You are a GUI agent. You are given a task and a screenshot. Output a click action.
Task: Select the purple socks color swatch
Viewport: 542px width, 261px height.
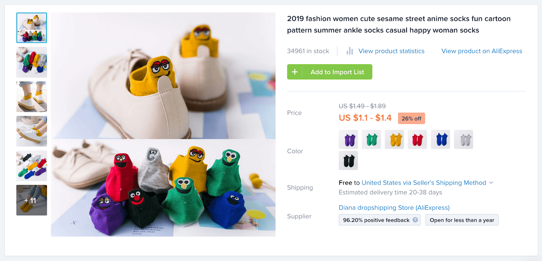pyautogui.click(x=348, y=140)
